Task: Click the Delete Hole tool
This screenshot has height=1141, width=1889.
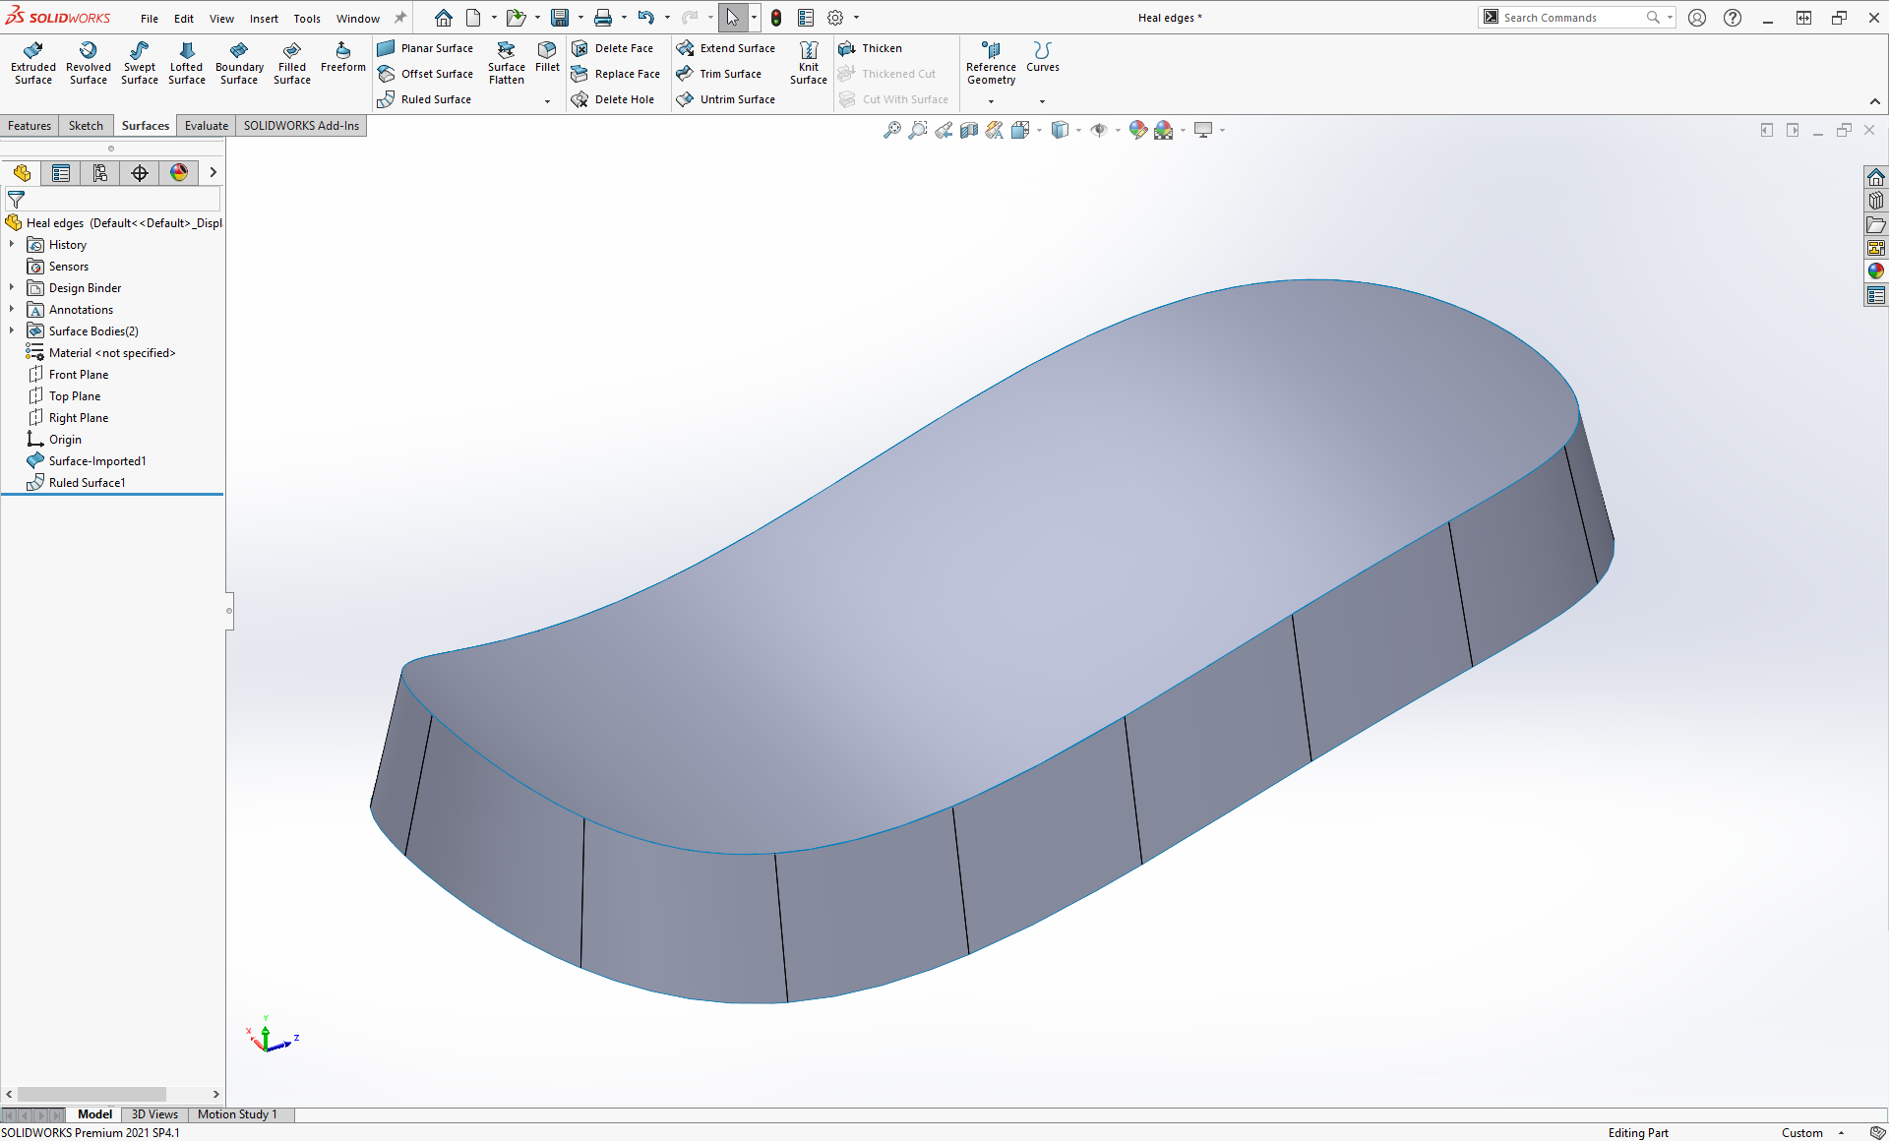Action: (623, 99)
